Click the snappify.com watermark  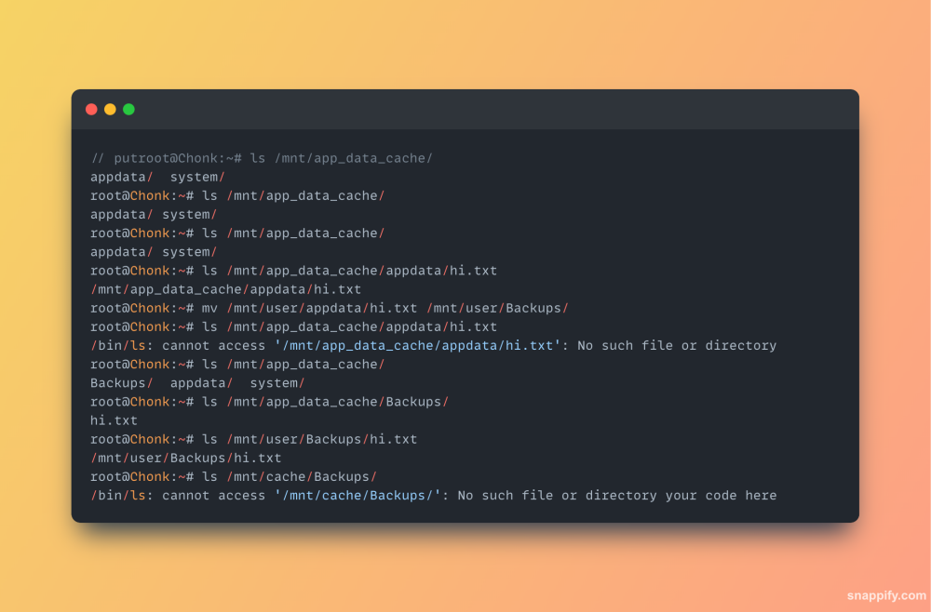coord(886,595)
